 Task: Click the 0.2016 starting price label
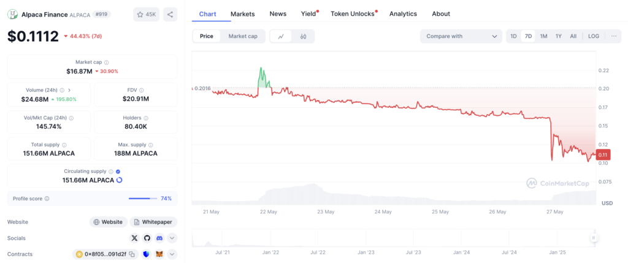click(201, 88)
